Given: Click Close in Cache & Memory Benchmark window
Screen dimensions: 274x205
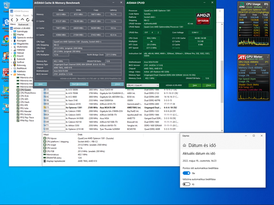Looking at the screenshot, I should 118,84.
